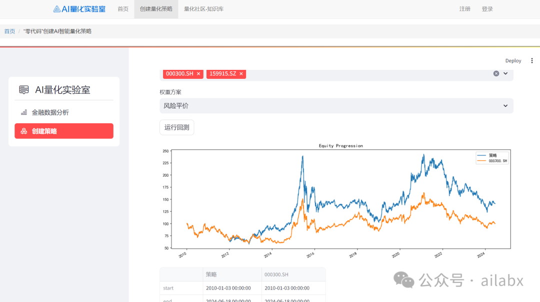Click the 权重方案 label
540x302 pixels.
(170, 92)
